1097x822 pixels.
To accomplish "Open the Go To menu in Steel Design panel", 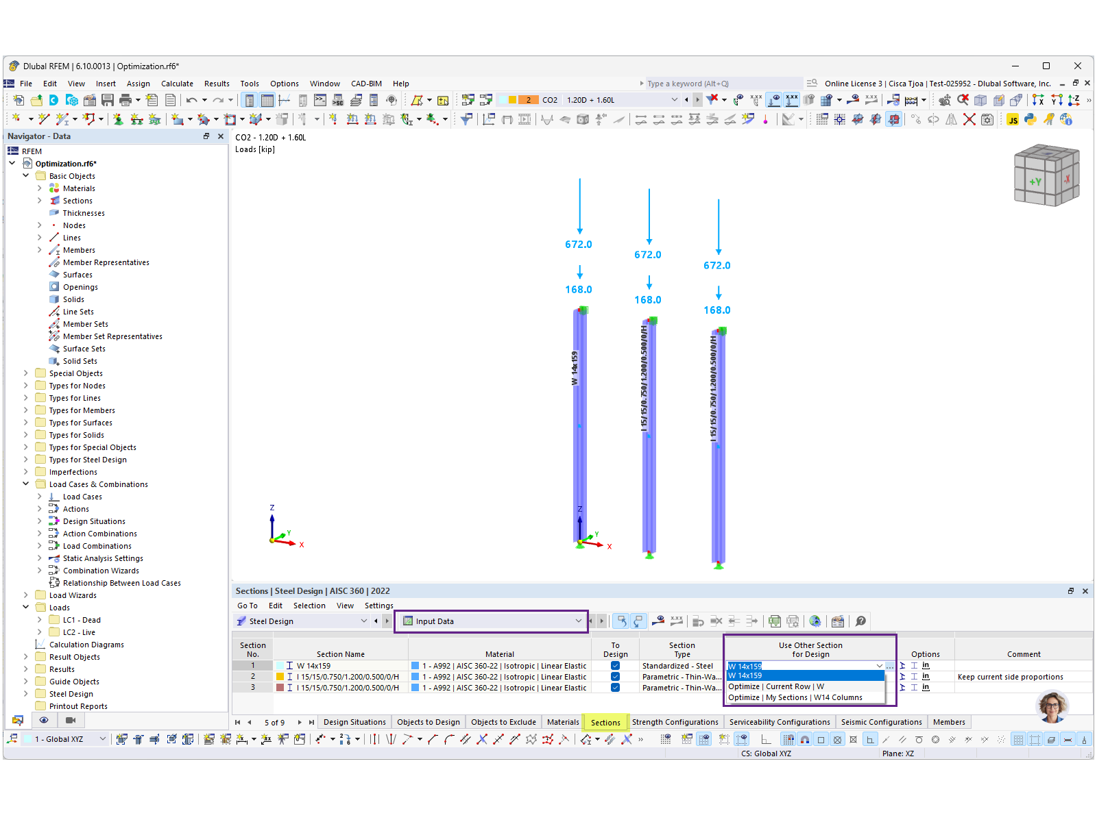I will [x=248, y=606].
